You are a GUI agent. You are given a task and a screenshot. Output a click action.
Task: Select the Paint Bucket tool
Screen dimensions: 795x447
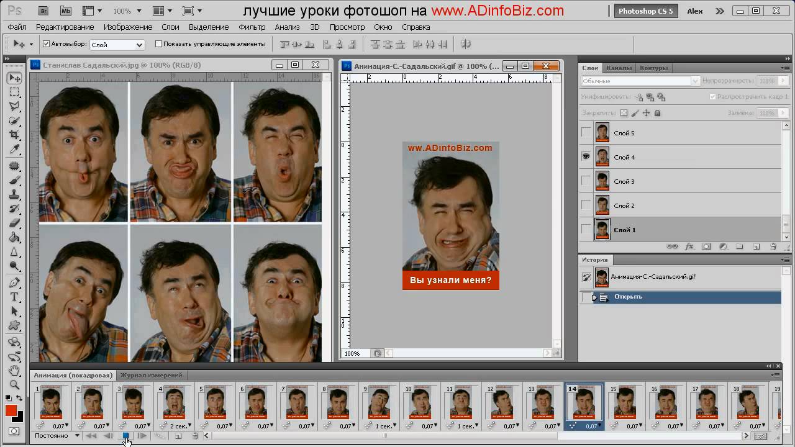[x=15, y=238]
